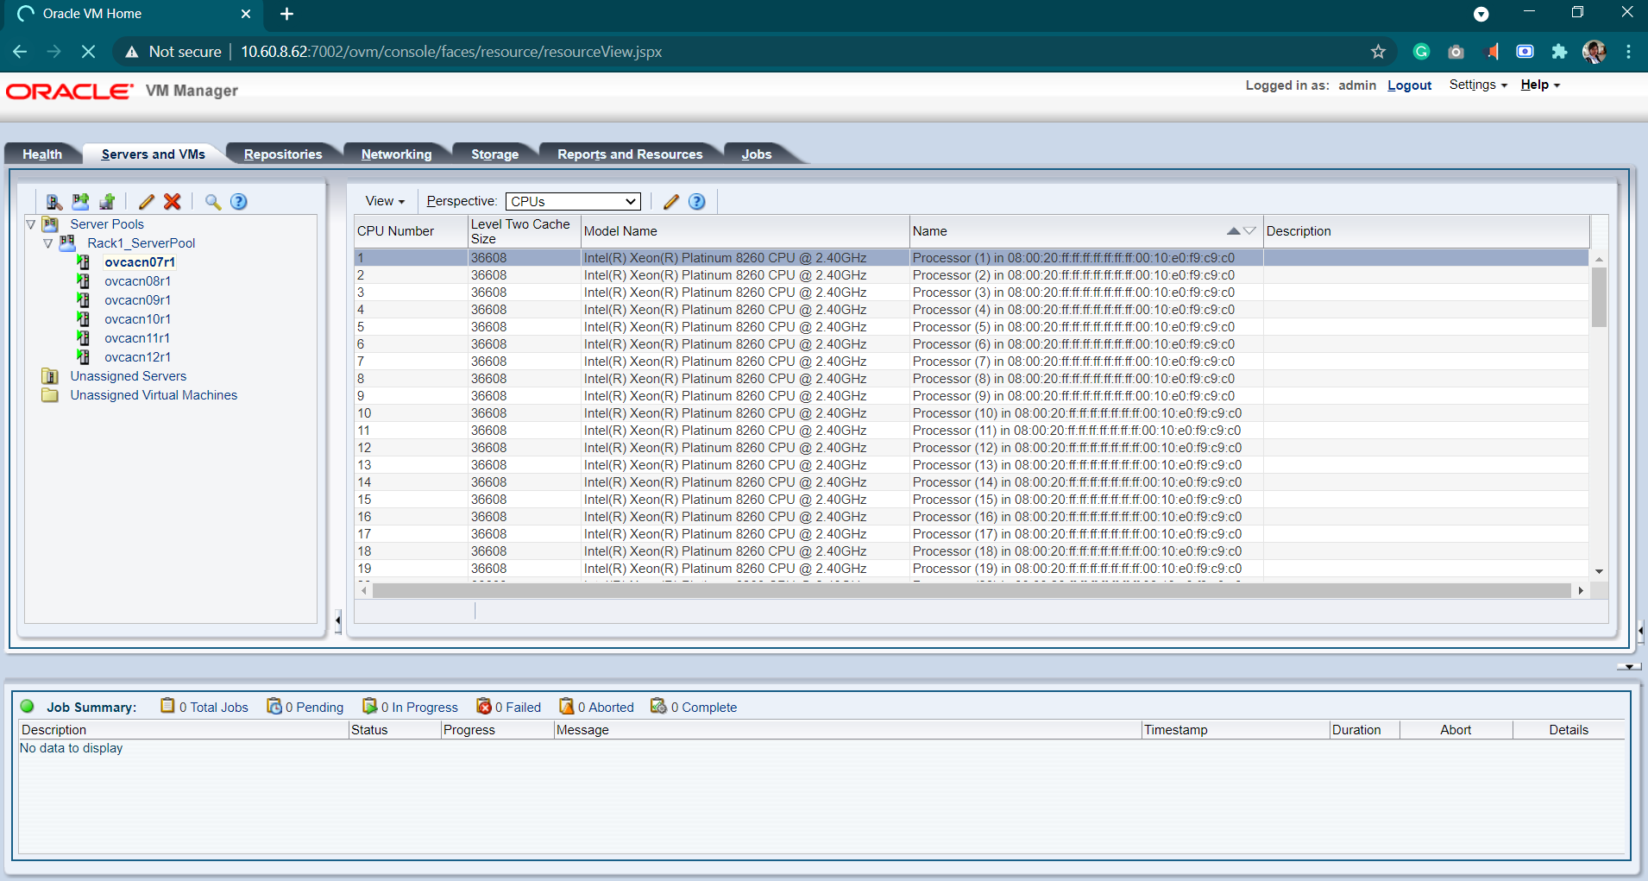Click the server icon beside ovcacn08r1
Screen dimensions: 1648x881
point(84,281)
